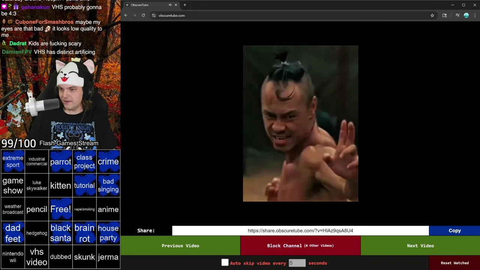
Task: Select the share URL text field
Action: (x=300, y=231)
